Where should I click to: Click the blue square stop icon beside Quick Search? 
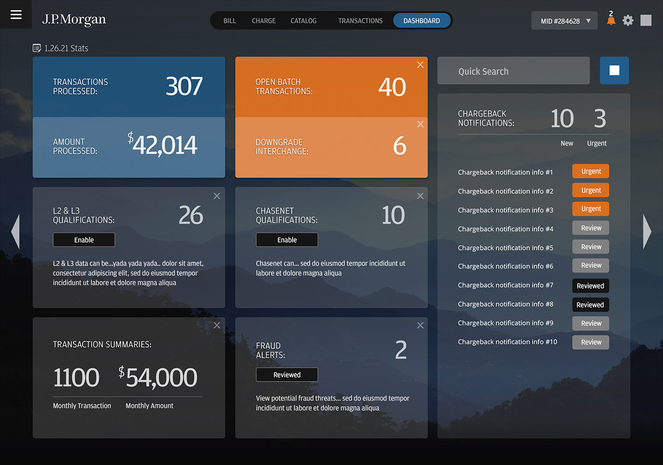[614, 70]
